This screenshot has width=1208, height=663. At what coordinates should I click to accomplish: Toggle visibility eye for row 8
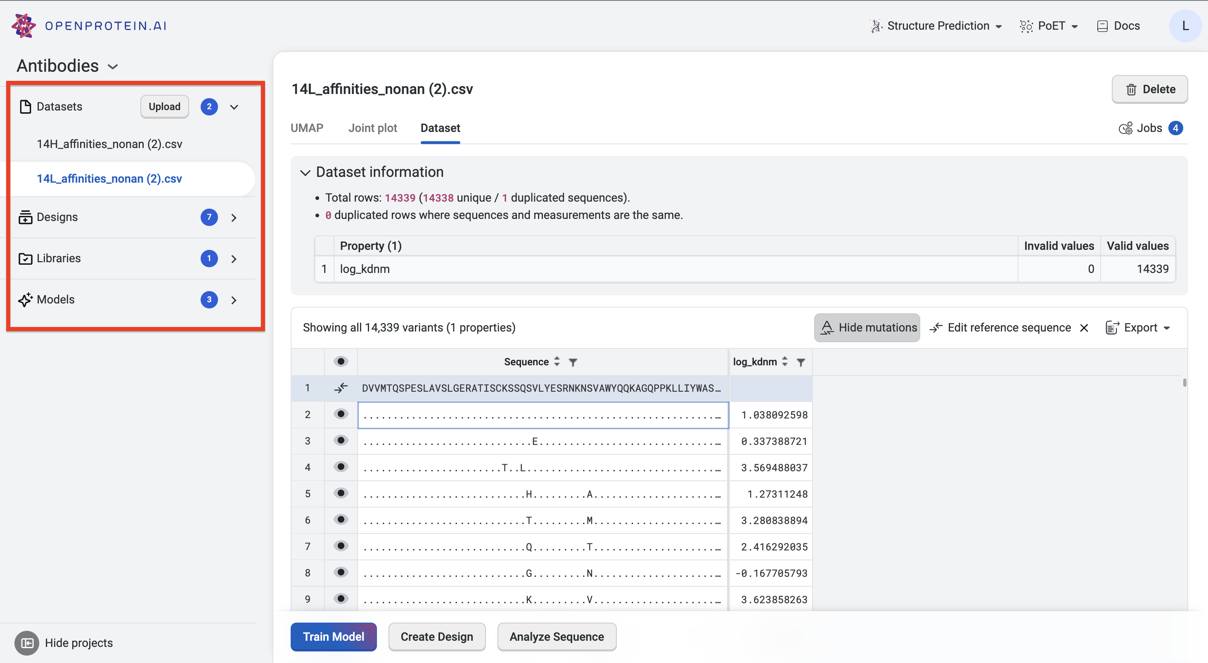tap(341, 572)
